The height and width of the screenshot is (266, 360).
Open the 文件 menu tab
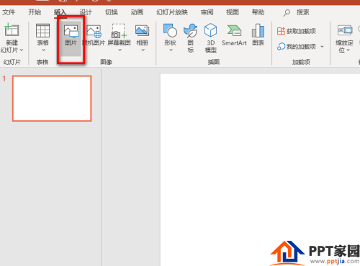click(x=9, y=12)
